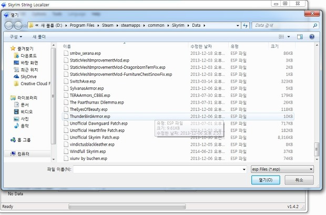The image size is (326, 215).
Task: Open the view options dropdown arrow
Action: click(289, 37)
